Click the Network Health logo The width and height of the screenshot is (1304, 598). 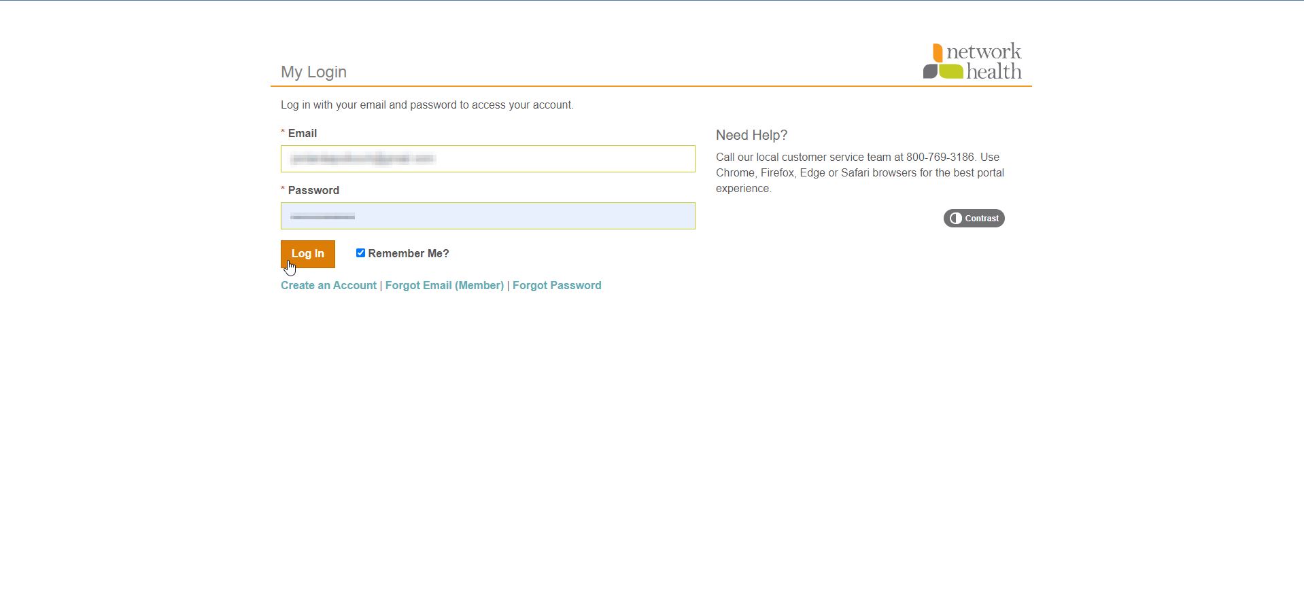click(972, 61)
